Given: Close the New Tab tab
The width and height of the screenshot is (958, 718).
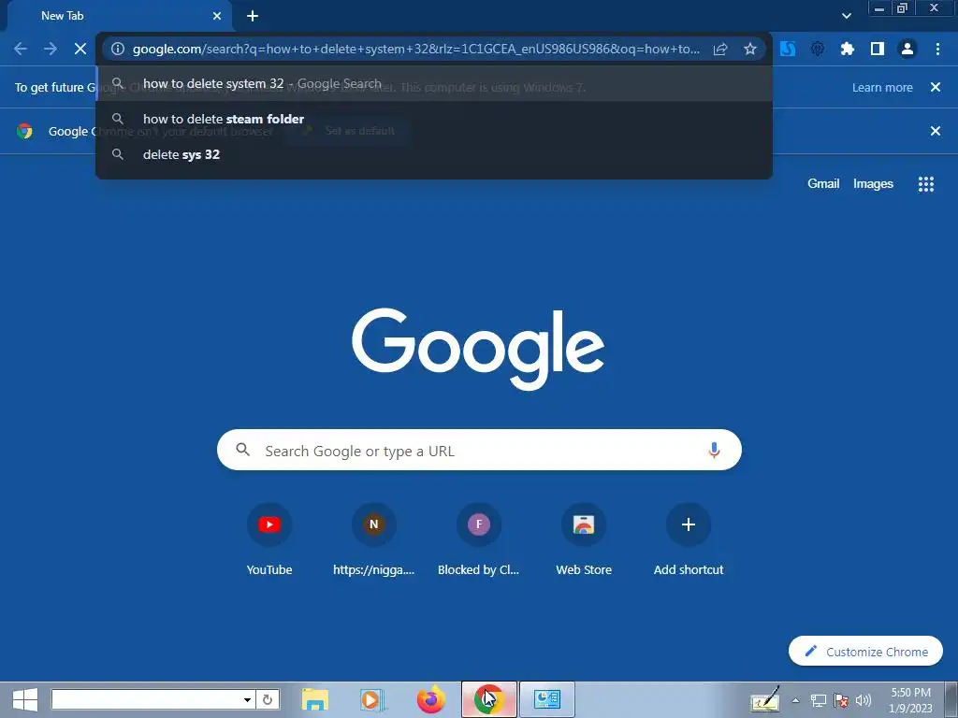Looking at the screenshot, I should (x=217, y=16).
